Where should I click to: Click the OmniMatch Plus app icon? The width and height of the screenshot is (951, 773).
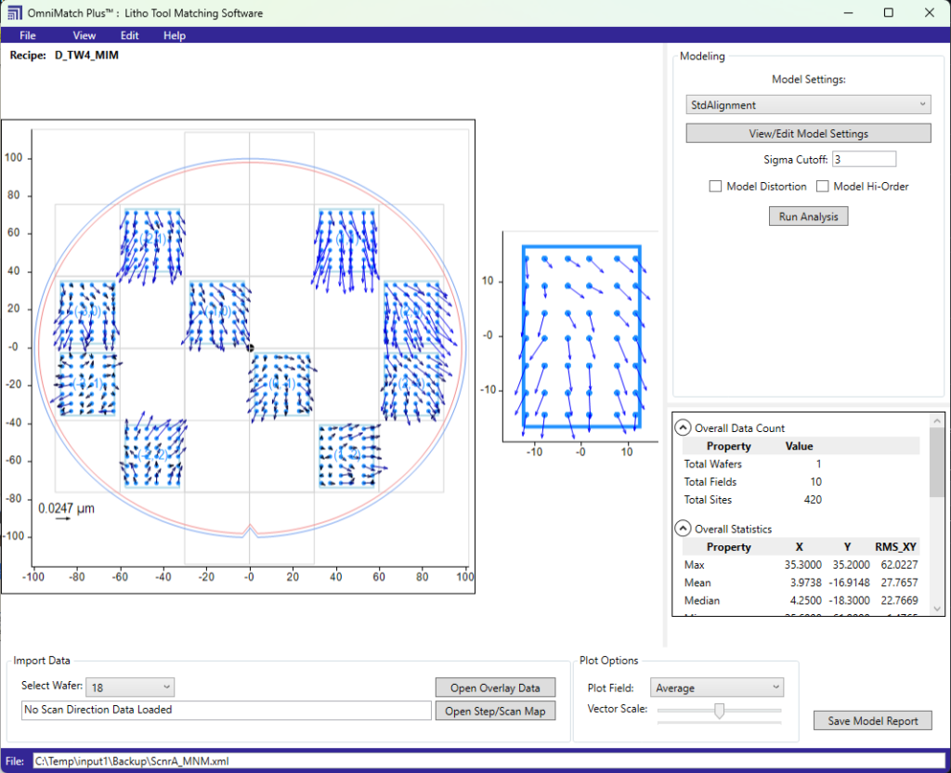[x=14, y=13]
